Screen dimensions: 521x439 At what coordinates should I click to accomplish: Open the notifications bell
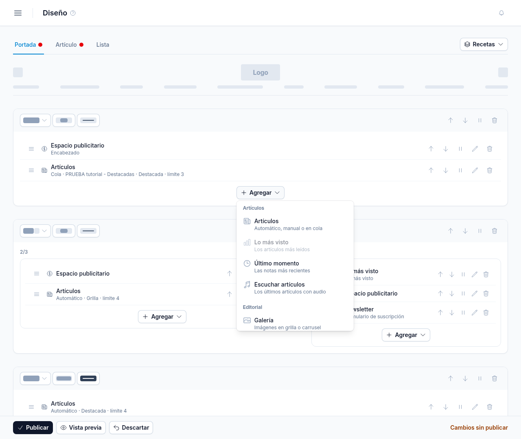[501, 13]
